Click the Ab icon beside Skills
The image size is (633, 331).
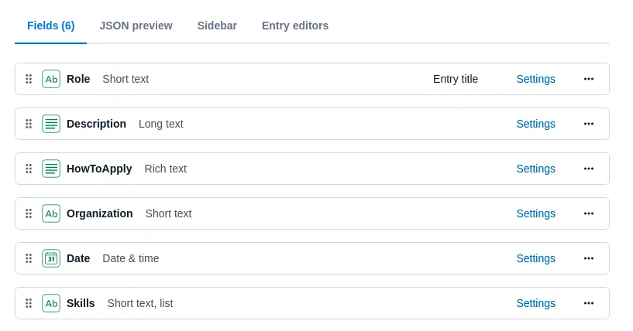pos(51,303)
